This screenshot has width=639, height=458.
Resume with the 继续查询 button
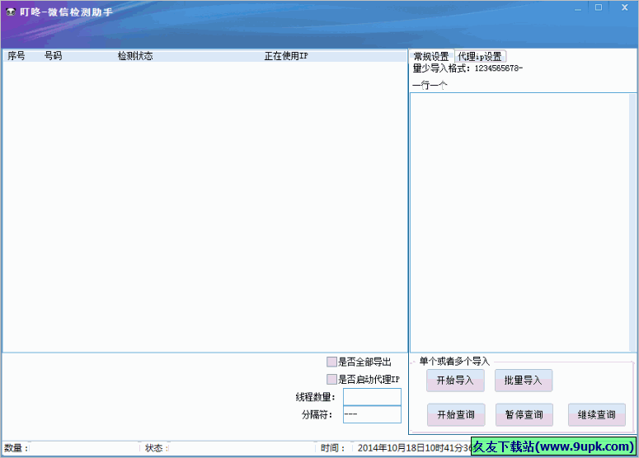pyautogui.click(x=597, y=414)
